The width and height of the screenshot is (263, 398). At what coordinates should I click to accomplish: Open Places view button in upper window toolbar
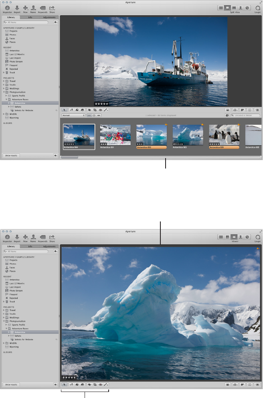(247, 8)
